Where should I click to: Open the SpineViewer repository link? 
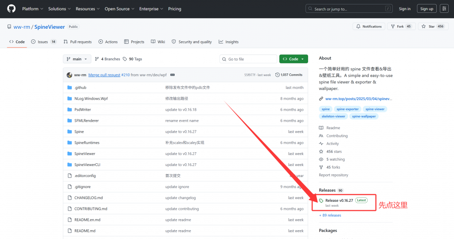click(50, 27)
